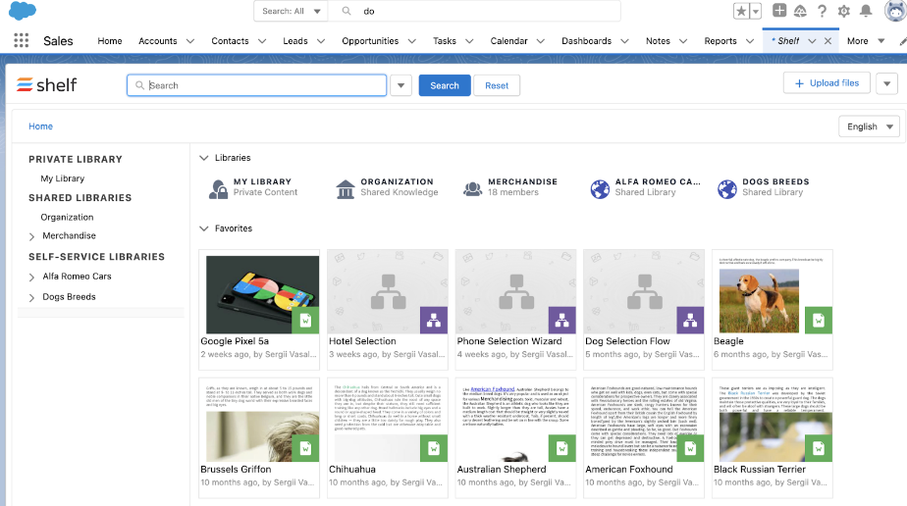Open the Organization shared knowledge icon
This screenshot has height=506, width=907.
click(346, 189)
